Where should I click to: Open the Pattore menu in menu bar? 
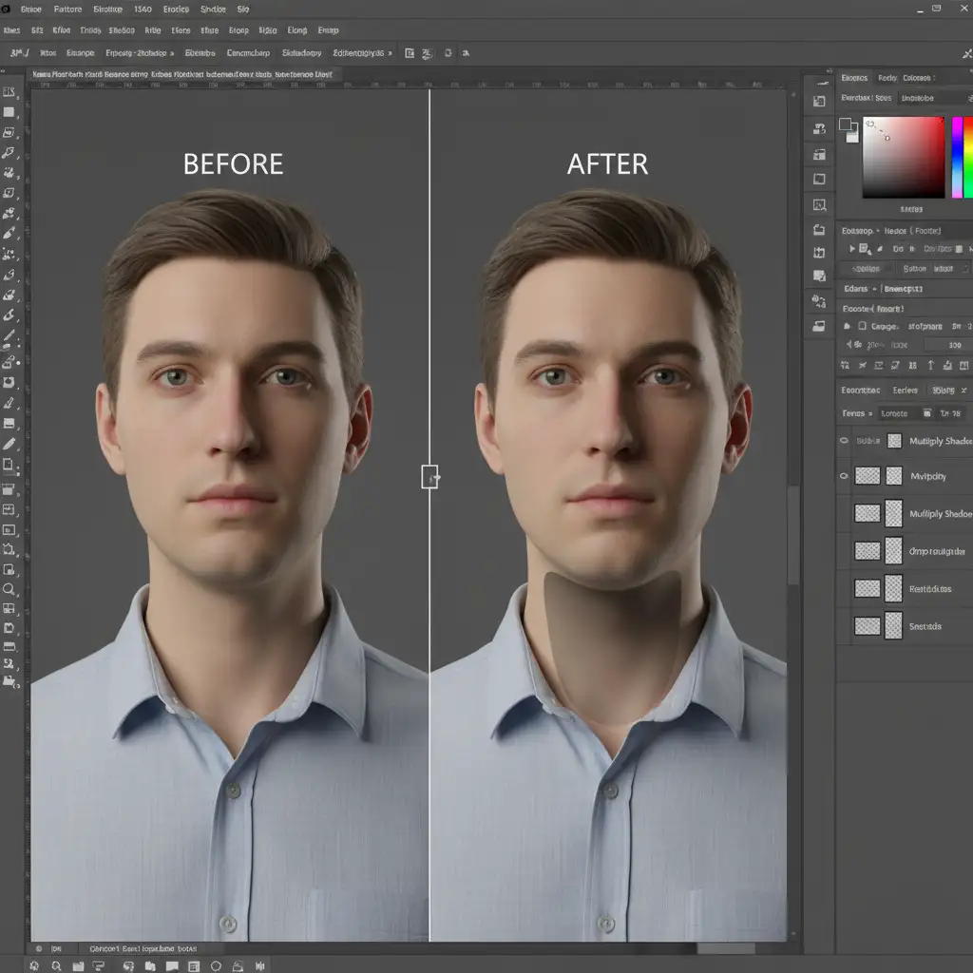tap(67, 10)
